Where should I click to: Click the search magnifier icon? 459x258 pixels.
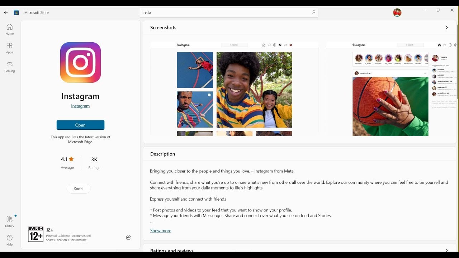[313, 13]
